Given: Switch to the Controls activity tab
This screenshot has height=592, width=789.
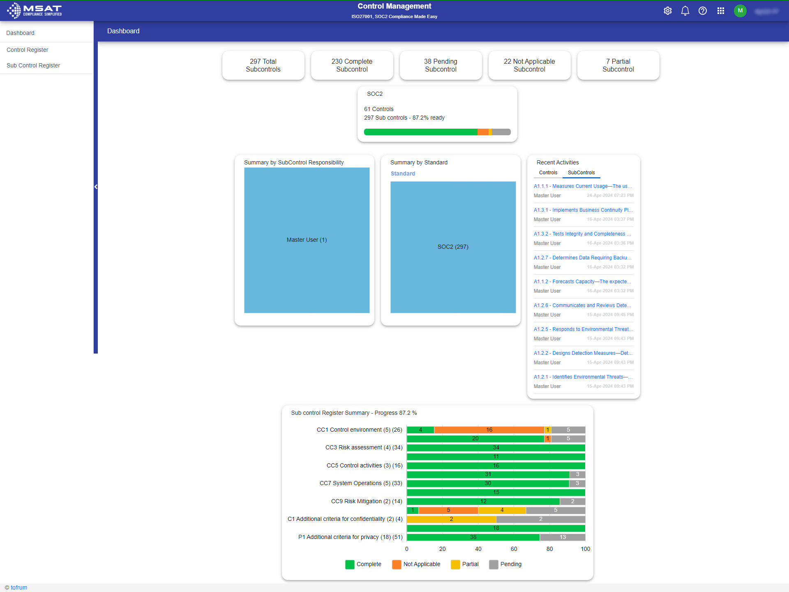Looking at the screenshot, I should 548,173.
